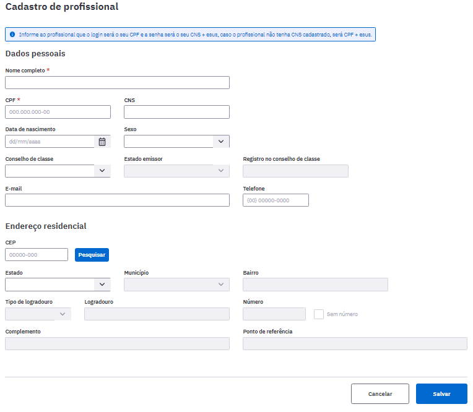Screen dimensions: 473x412
Task: Save the form with Salvar
Action: pyautogui.click(x=441, y=394)
